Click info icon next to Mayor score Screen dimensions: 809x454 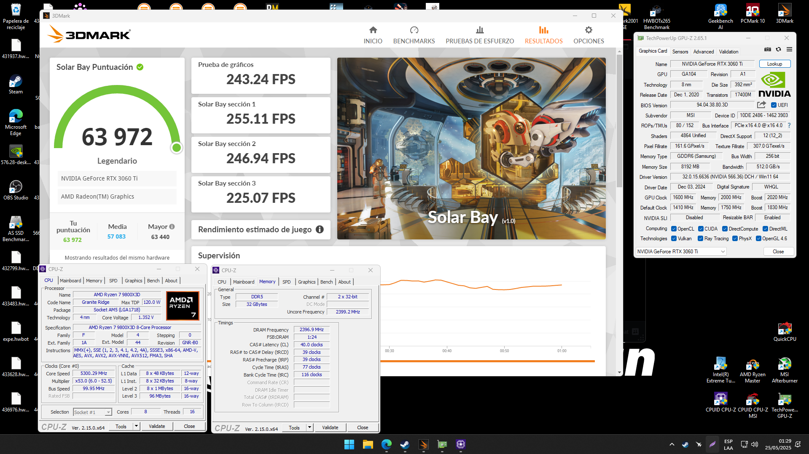point(172,226)
